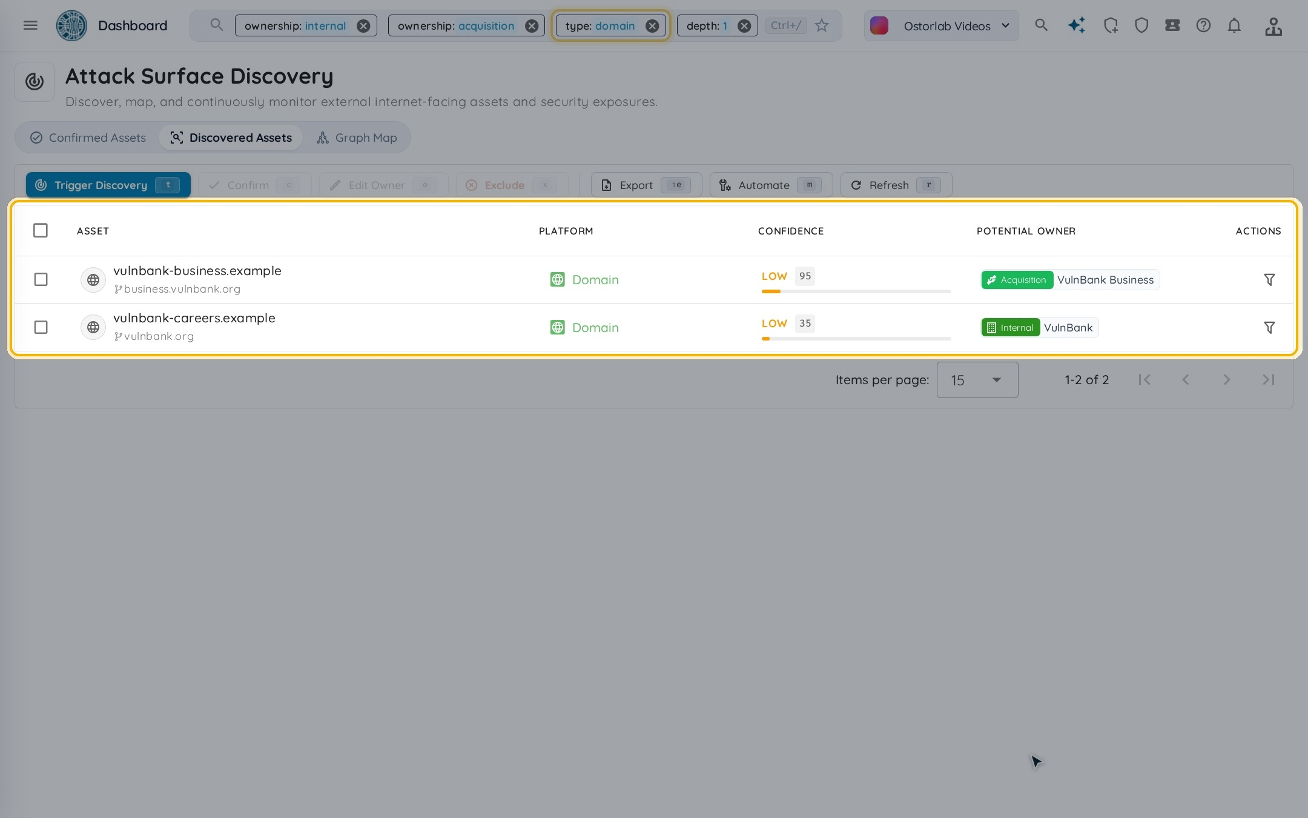This screenshot has height=818, width=1308.
Task: Expand the Ostorlab Videos organization dropdown
Action: tap(942, 25)
